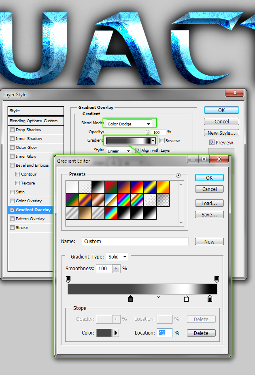Click the midpoint diamond under gradient bar
The width and height of the screenshot is (255, 375).
coord(158,297)
